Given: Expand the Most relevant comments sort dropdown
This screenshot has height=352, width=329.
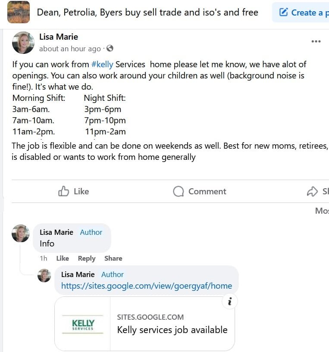Looking at the screenshot, I should 322,211.
